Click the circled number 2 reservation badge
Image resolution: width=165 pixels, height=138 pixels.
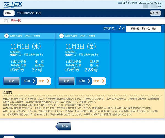pos(61,36)
